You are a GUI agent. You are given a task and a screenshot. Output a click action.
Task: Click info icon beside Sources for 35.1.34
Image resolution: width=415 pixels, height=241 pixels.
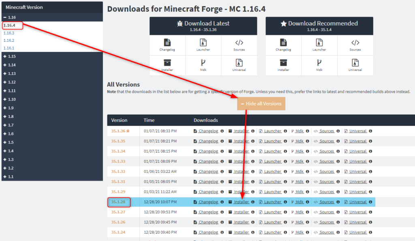338,151
